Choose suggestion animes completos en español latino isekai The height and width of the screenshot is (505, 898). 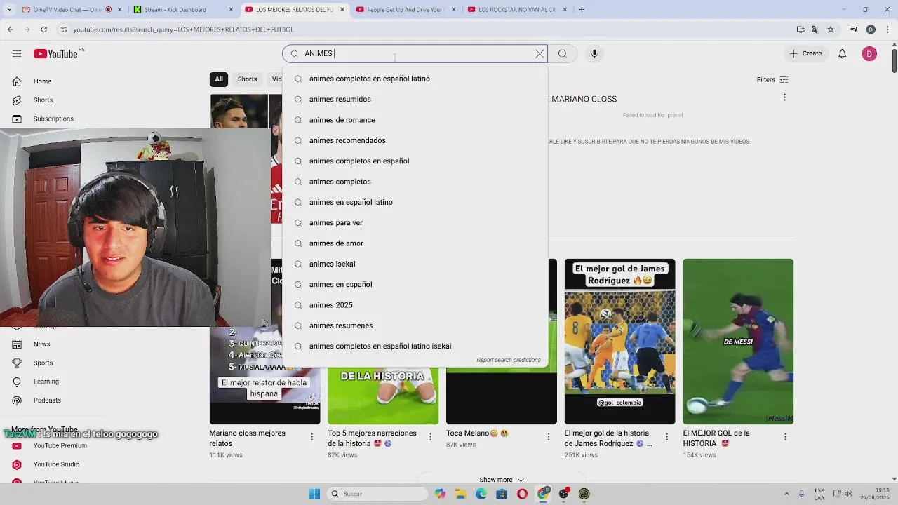pos(415,346)
